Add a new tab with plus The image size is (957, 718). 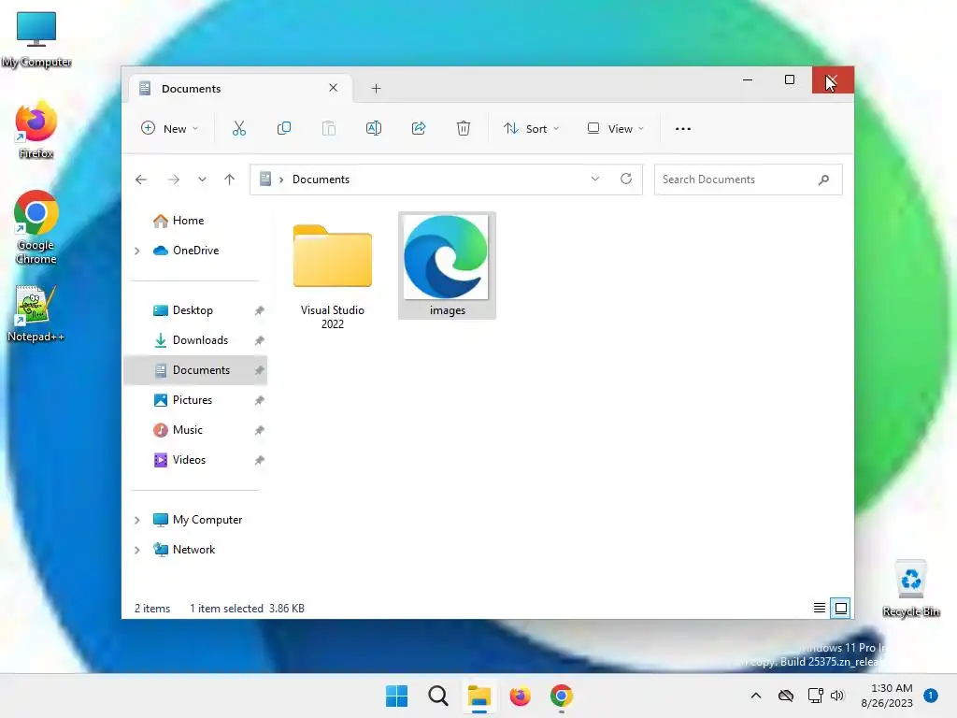[376, 89]
